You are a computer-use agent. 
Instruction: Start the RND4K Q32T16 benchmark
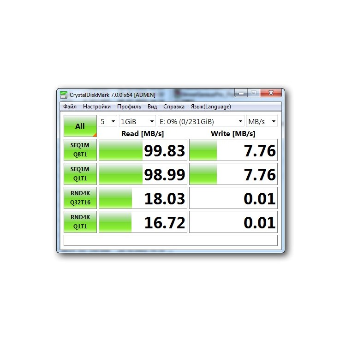[80, 198]
